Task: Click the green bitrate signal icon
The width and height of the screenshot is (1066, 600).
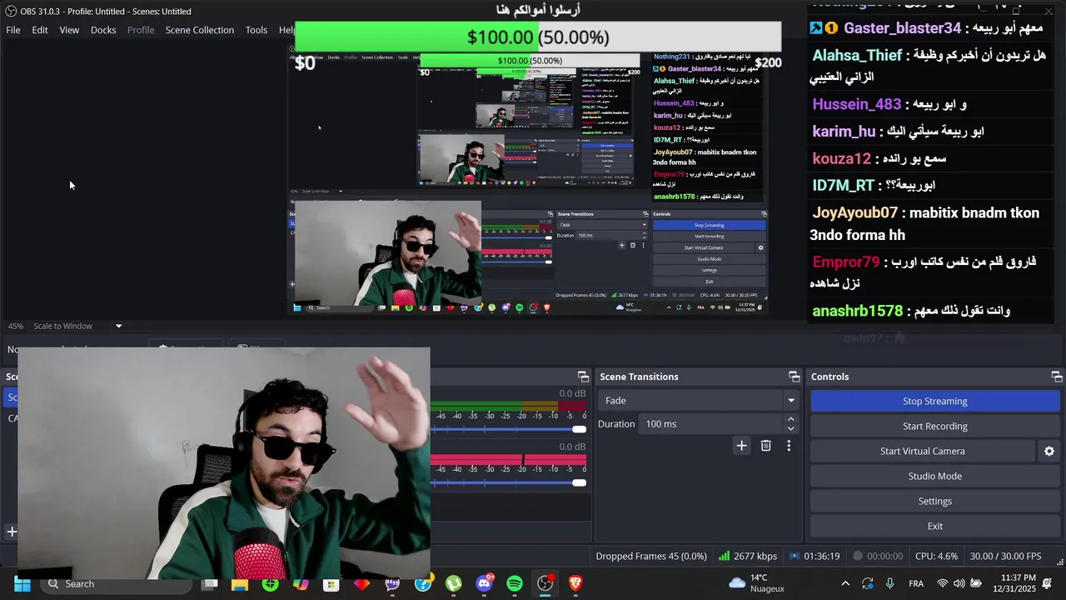Action: coord(724,556)
